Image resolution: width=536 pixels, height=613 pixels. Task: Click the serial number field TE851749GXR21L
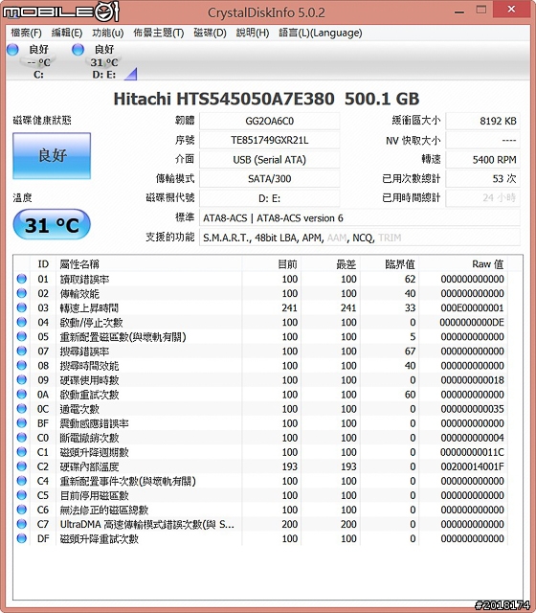click(x=270, y=141)
